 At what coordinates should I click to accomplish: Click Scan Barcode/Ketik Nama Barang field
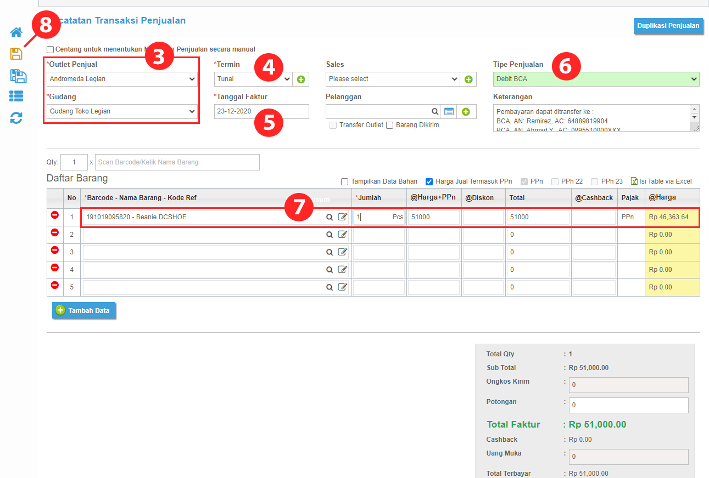177,162
